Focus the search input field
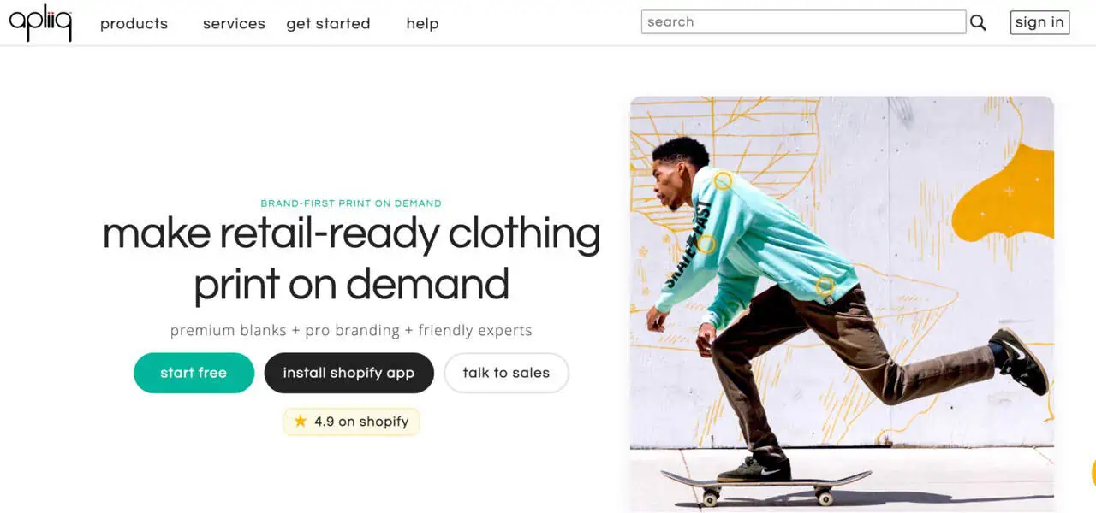The image size is (1096, 513). click(803, 22)
